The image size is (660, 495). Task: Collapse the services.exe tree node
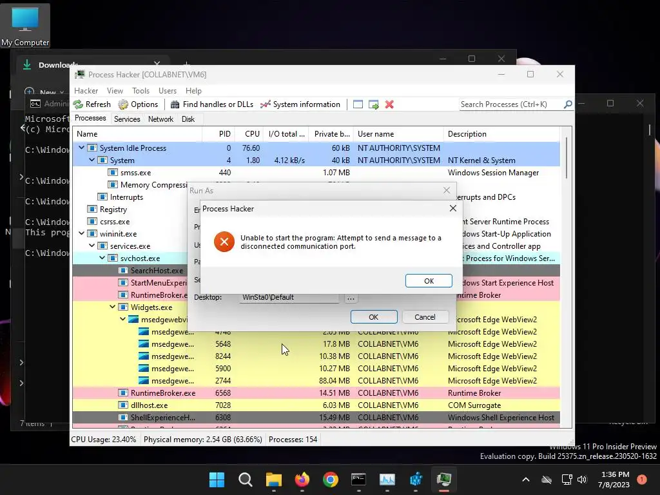(92, 246)
